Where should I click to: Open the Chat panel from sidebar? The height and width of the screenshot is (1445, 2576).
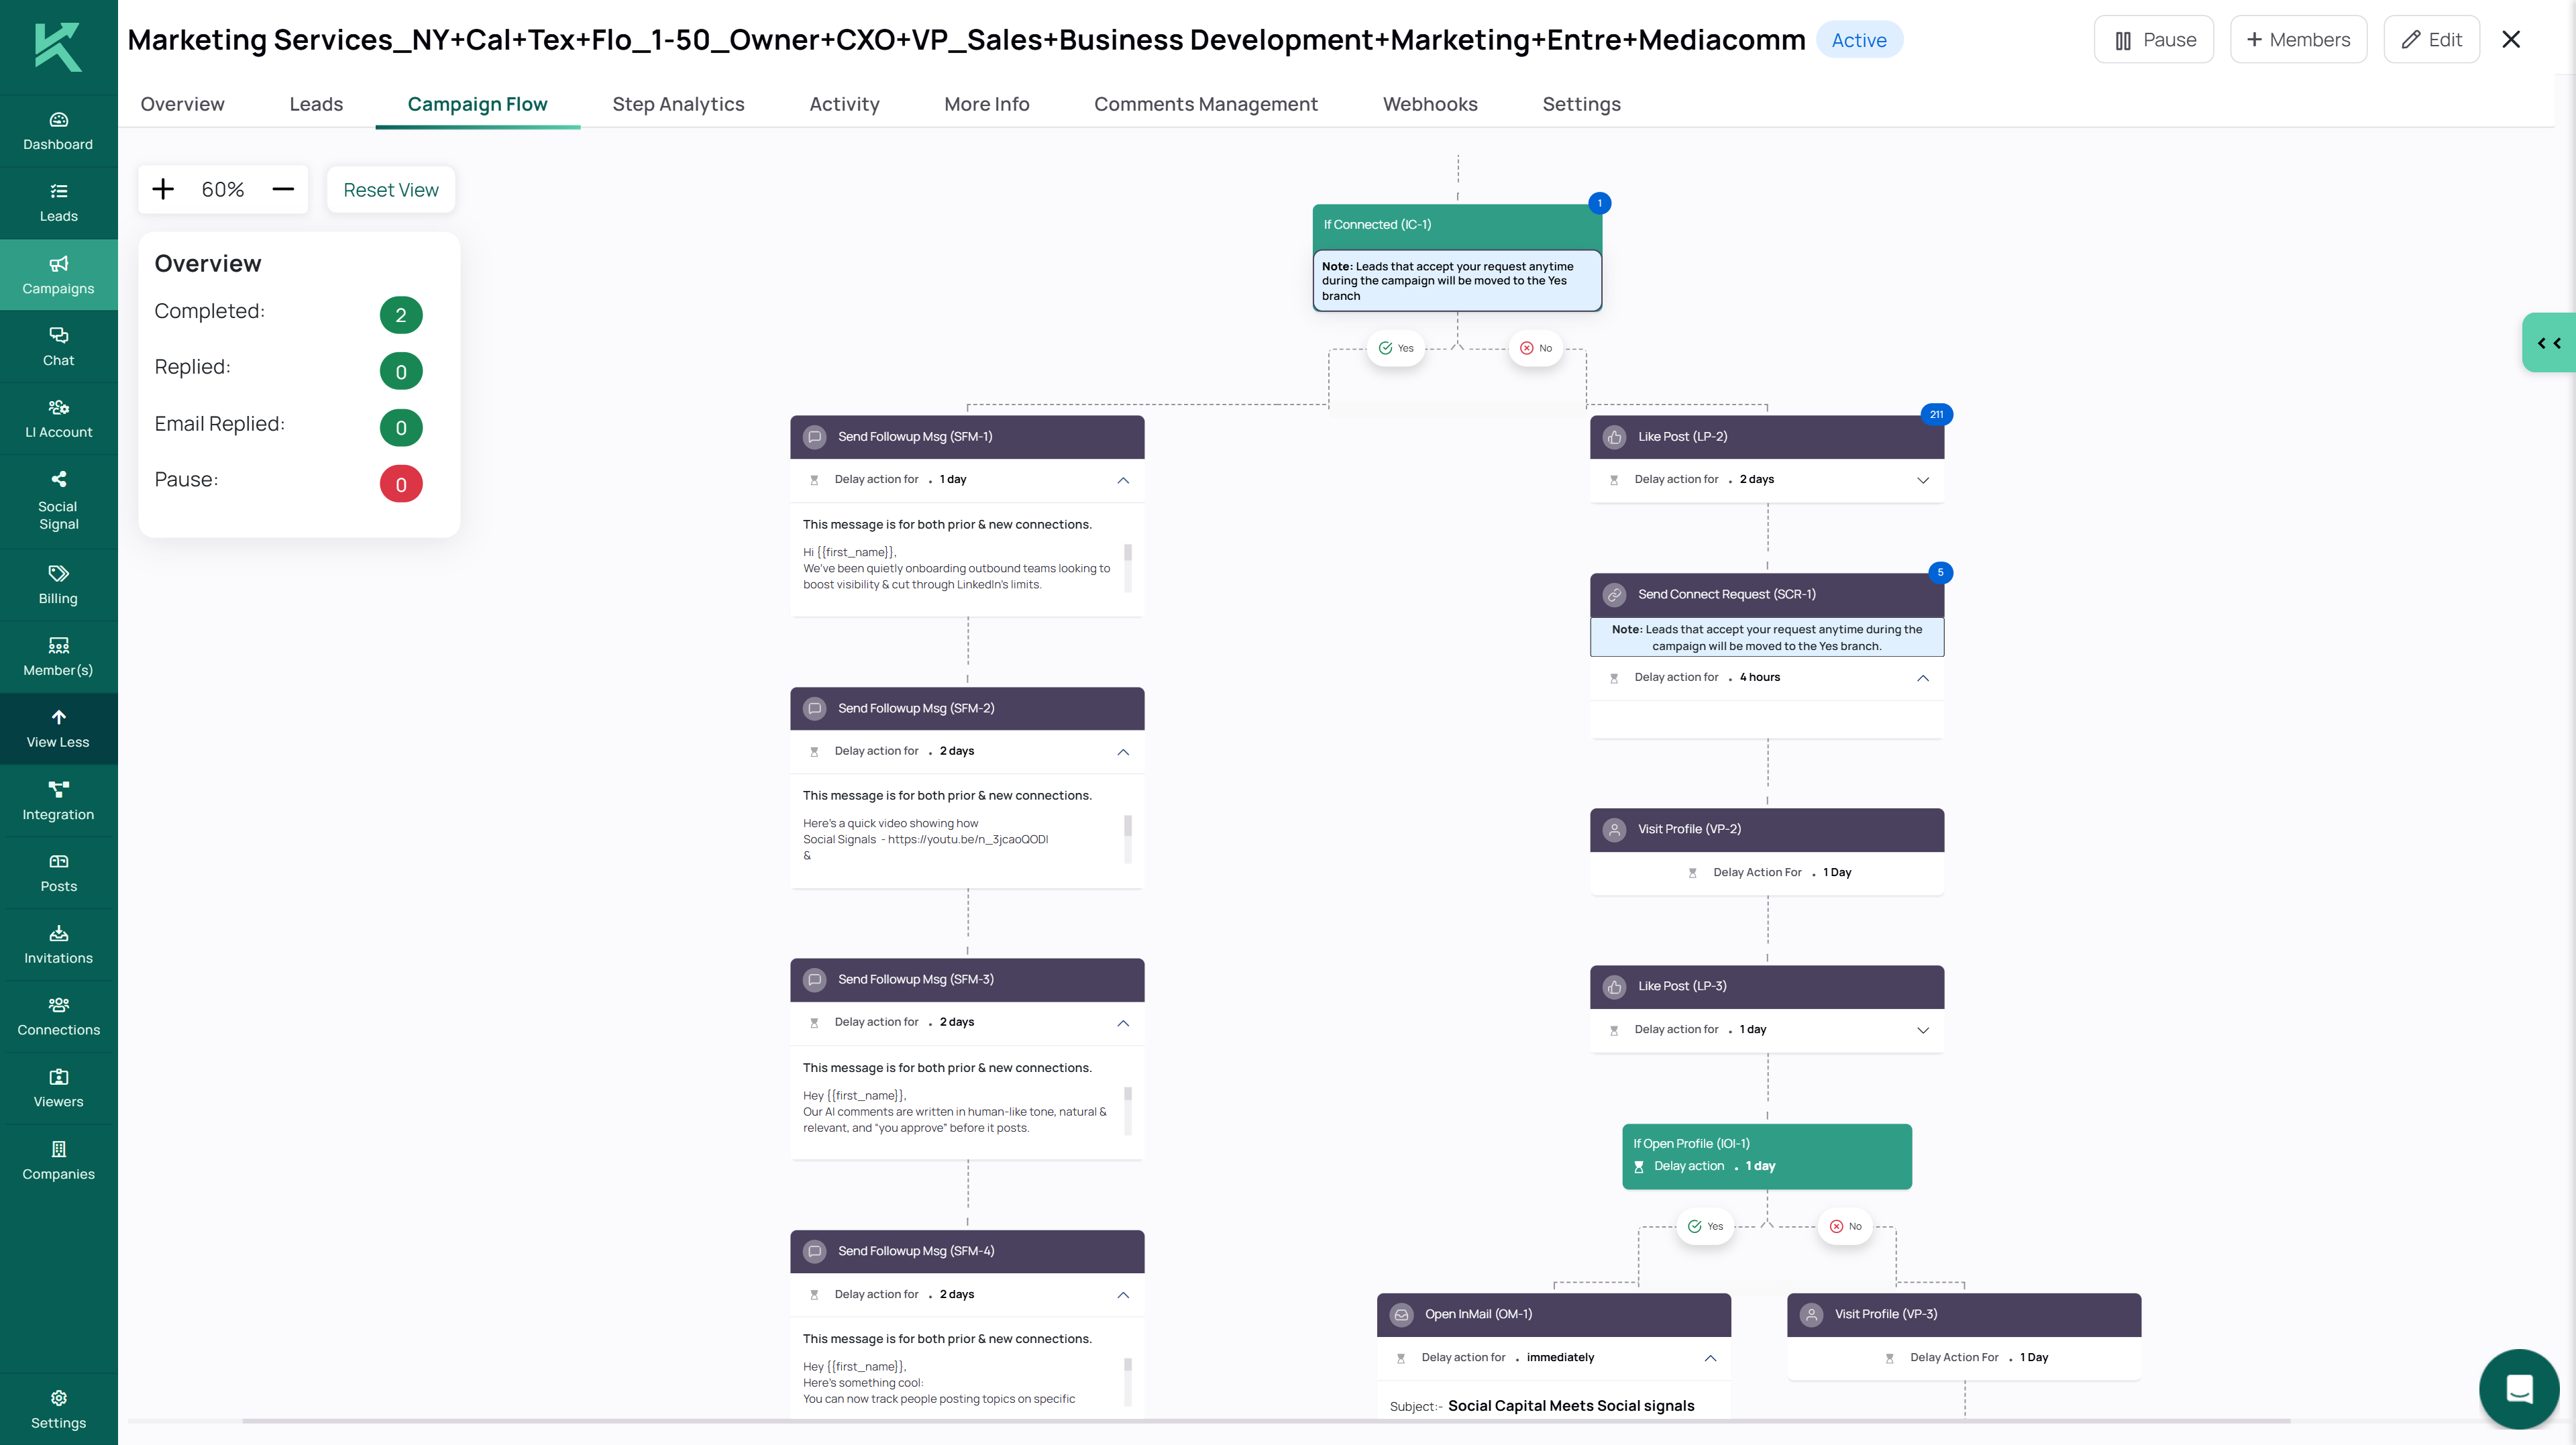pyautogui.click(x=57, y=346)
